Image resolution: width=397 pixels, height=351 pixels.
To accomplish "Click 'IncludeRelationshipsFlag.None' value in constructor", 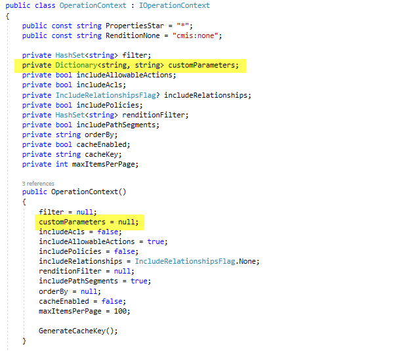I will point(195,261).
